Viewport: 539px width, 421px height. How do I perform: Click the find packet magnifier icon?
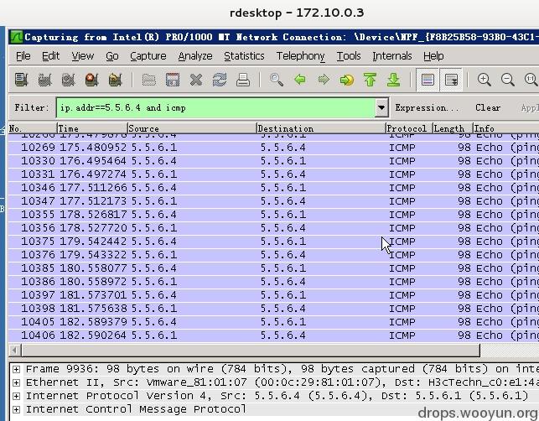click(277, 80)
